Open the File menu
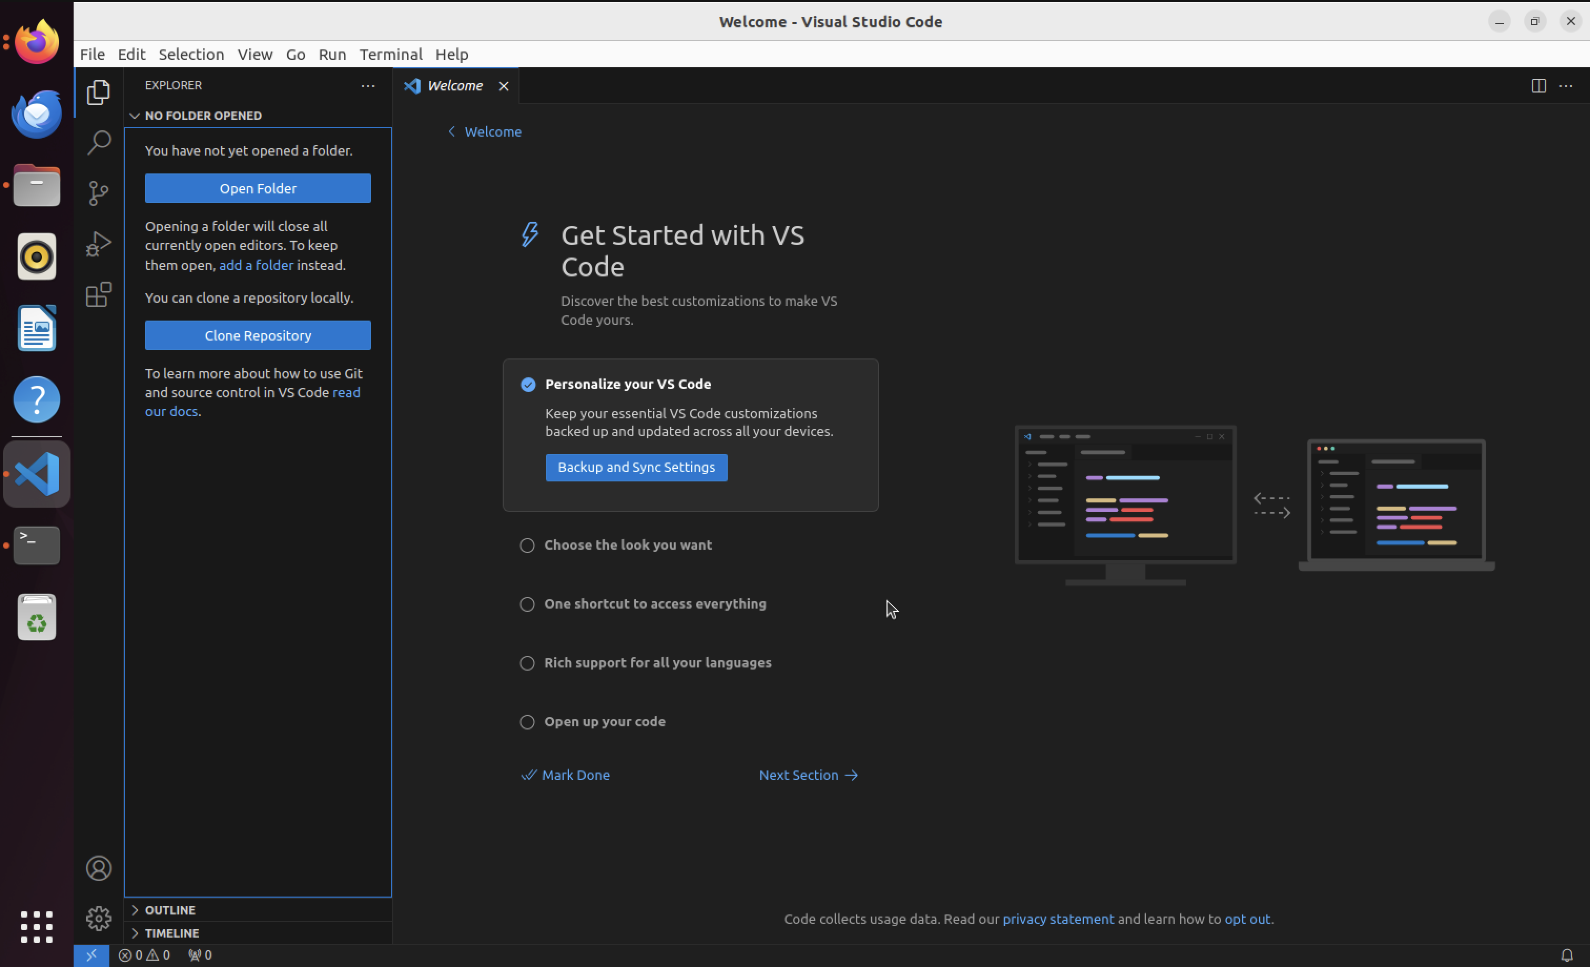 pyautogui.click(x=93, y=54)
